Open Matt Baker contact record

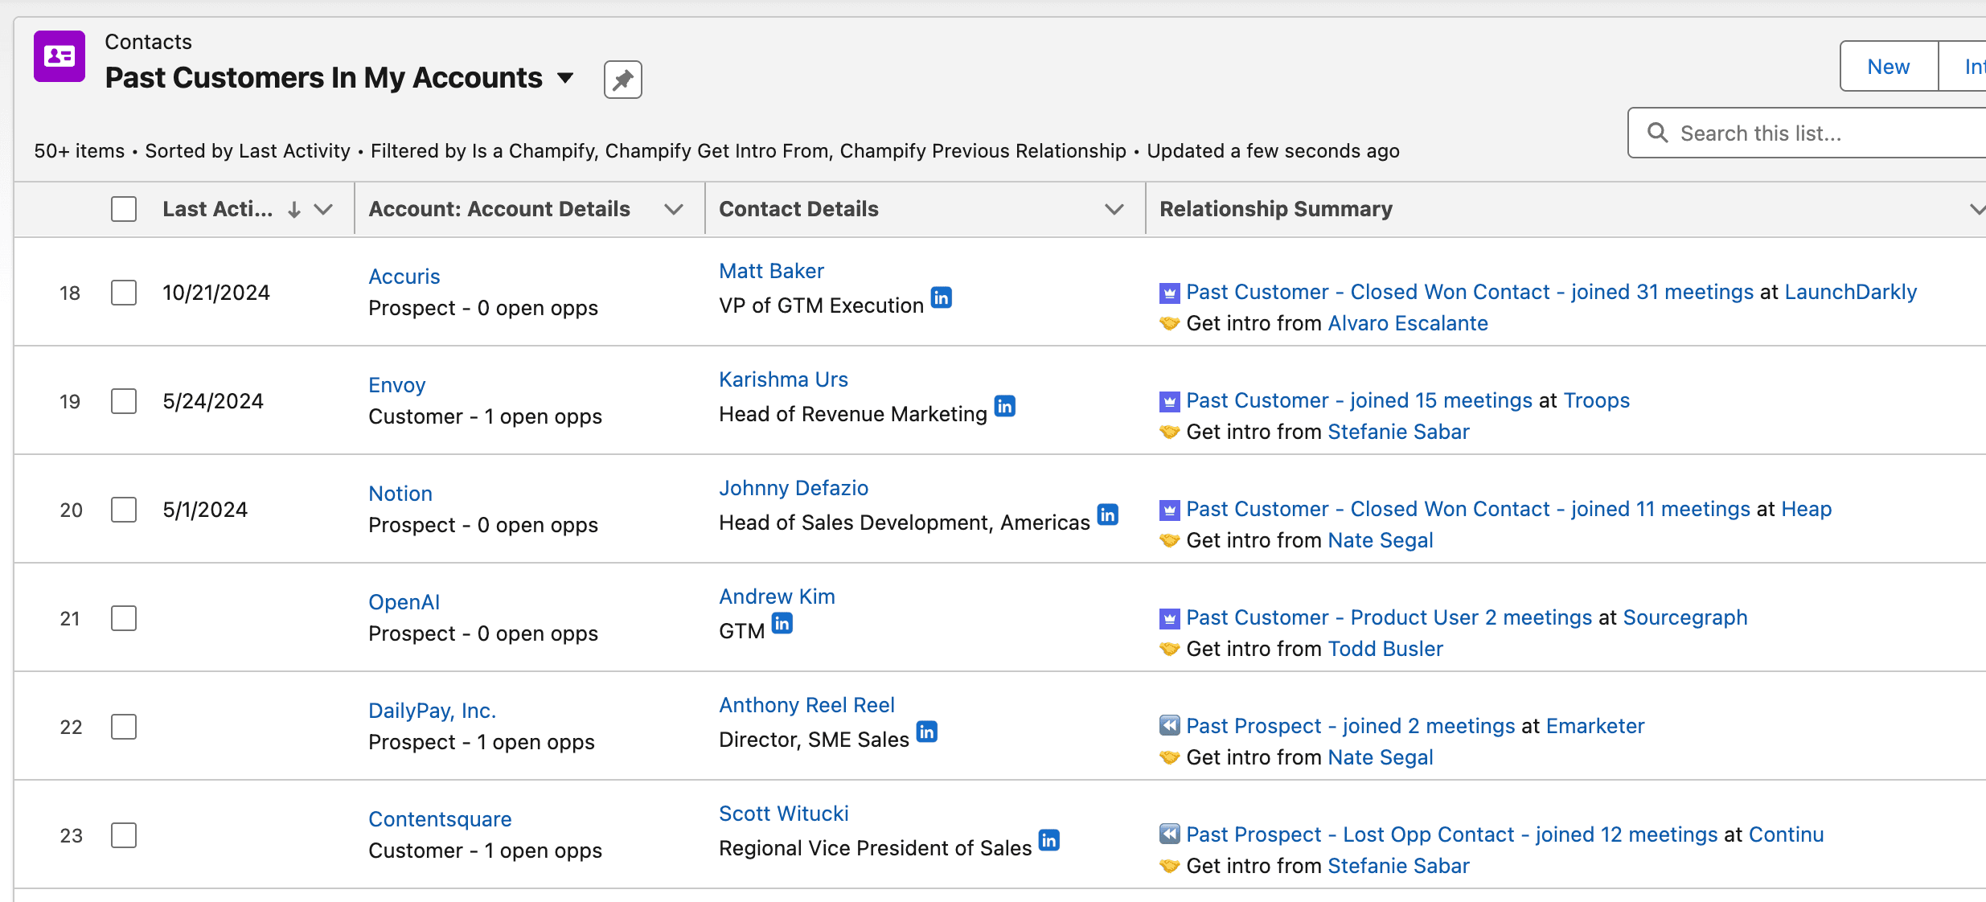pos(772,271)
